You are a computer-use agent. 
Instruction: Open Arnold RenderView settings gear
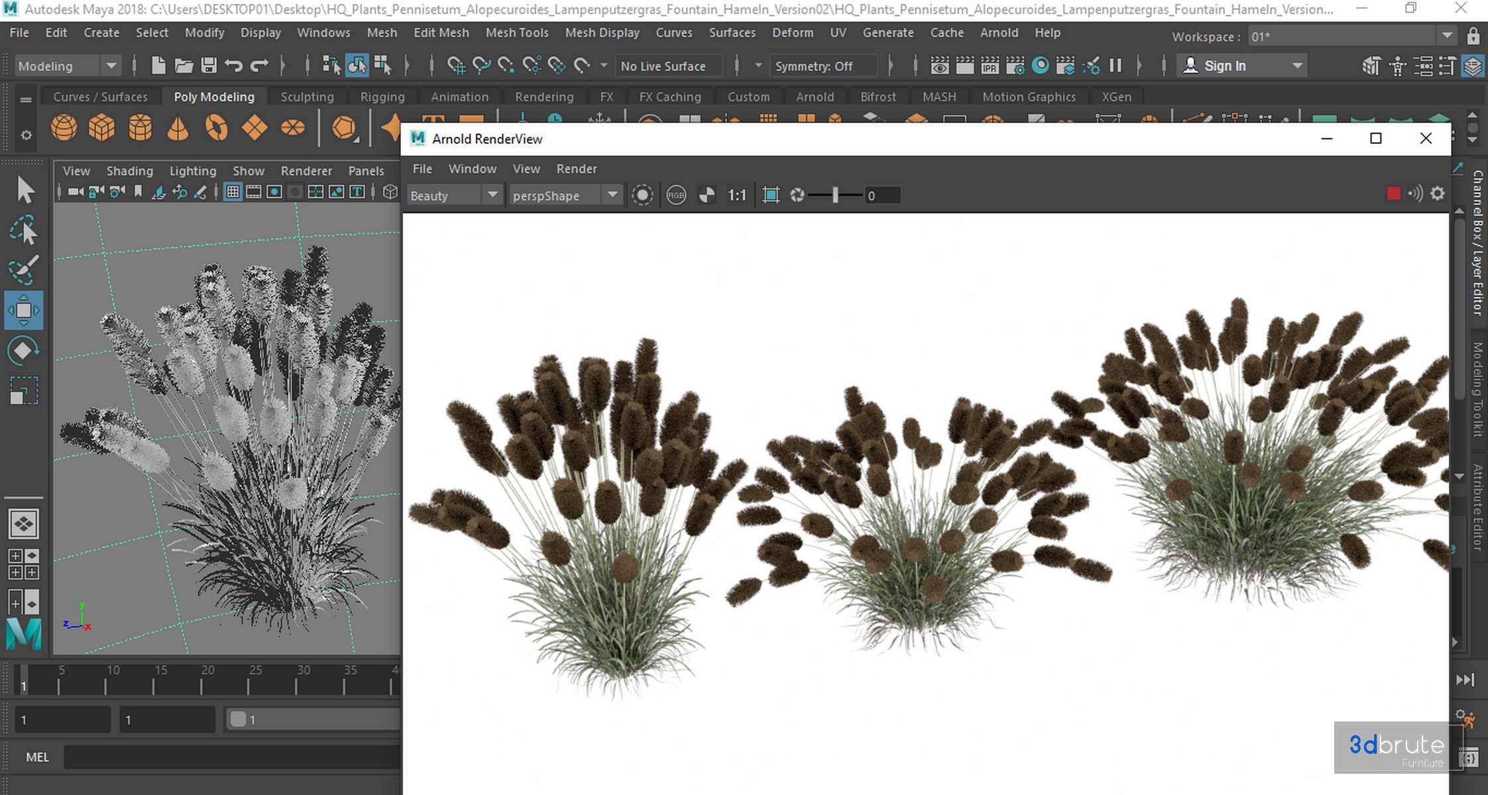click(x=1437, y=193)
